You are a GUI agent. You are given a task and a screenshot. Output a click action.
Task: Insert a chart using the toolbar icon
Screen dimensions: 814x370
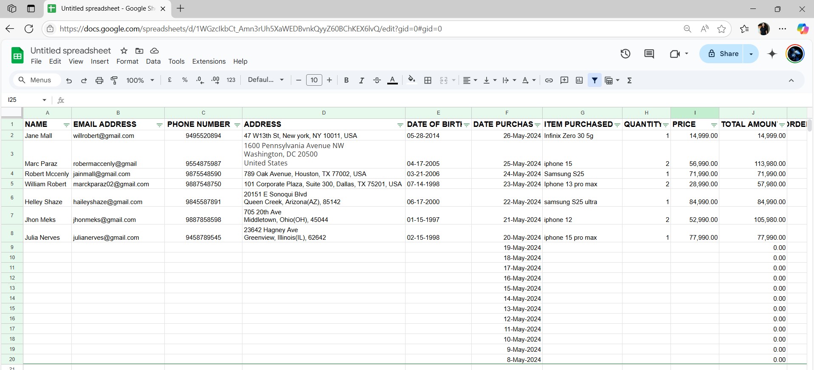pos(579,80)
